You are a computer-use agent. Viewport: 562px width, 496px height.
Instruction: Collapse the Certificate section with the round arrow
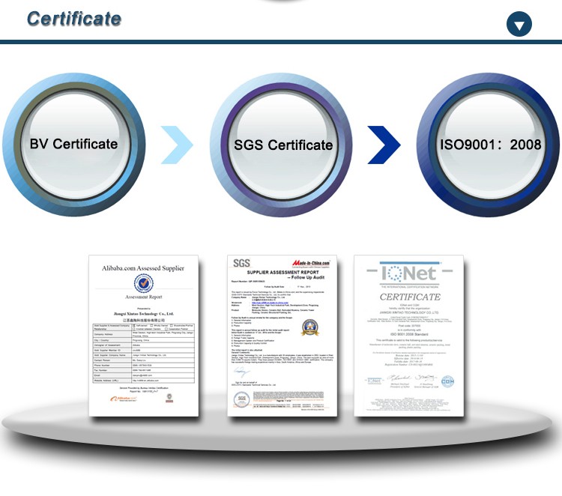click(519, 24)
